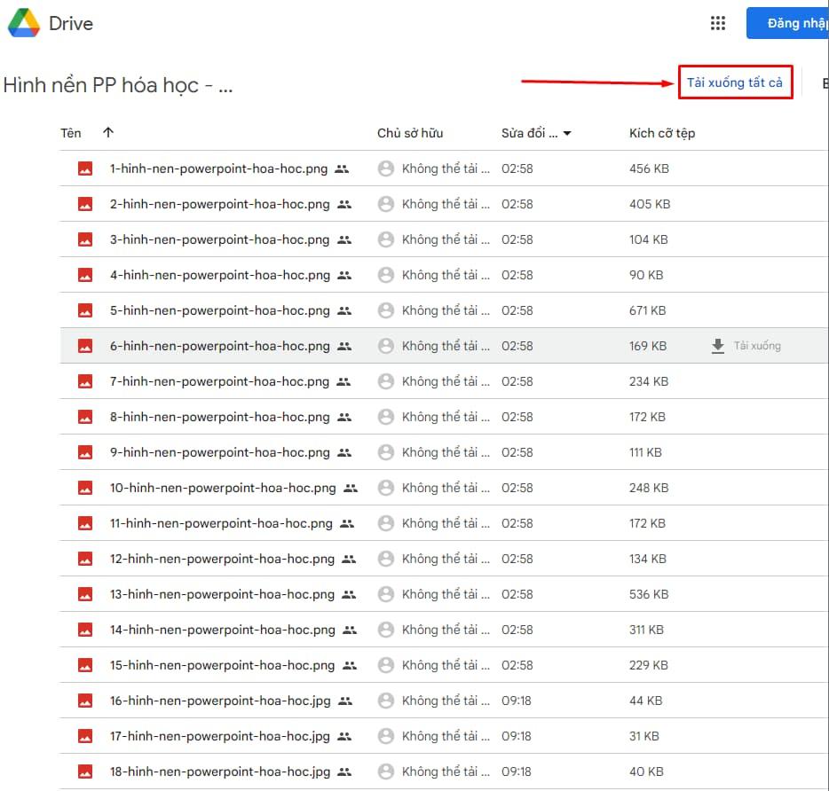Image resolution: width=829 pixels, height=791 pixels.
Task: Click image file icon of 1-hinh-nen-powerpoint-hoa-hoc.png
Action: tap(85, 168)
